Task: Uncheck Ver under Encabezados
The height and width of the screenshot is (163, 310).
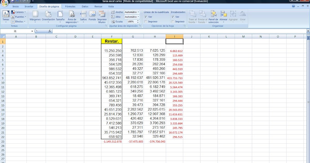Action: [173, 17]
